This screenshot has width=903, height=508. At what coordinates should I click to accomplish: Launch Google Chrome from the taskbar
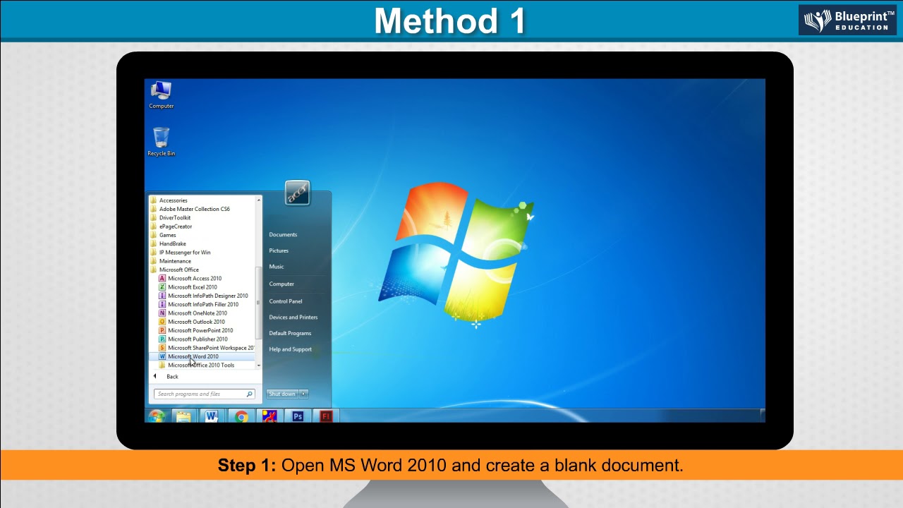point(241,416)
